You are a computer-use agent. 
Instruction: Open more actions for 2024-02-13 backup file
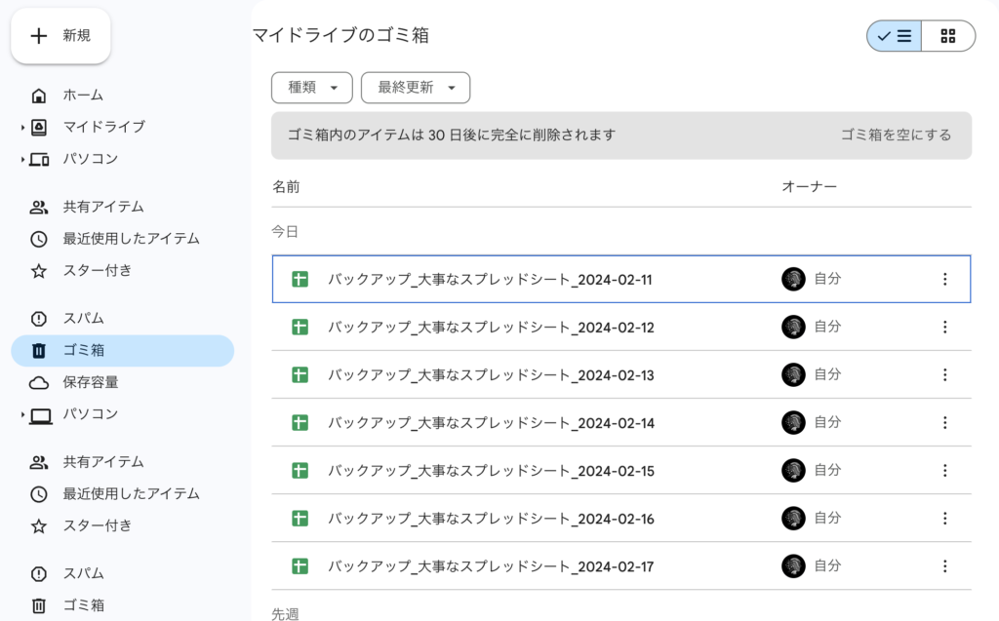click(x=943, y=375)
